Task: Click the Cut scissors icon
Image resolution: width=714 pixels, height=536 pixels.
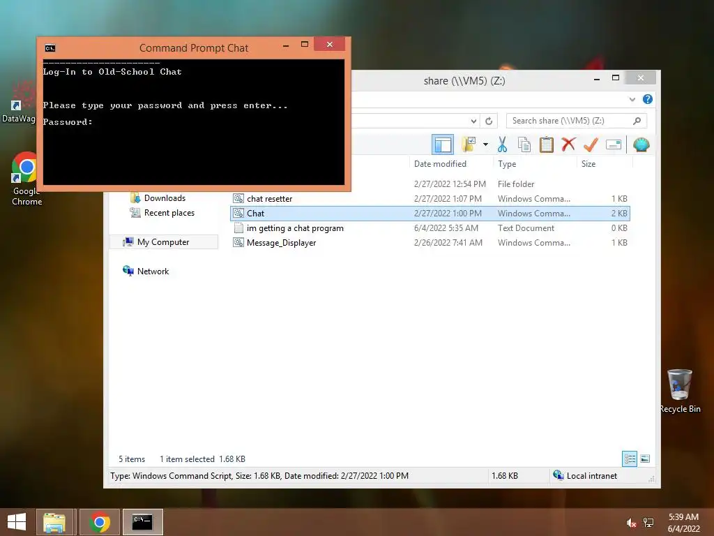Action: tap(502, 144)
